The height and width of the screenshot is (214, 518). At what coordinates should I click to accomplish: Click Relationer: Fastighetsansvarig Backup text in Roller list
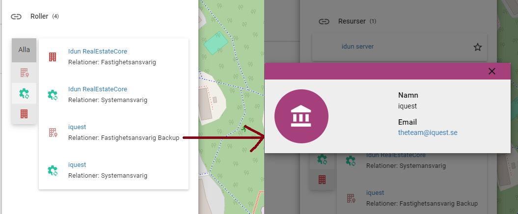pyautogui.click(x=124, y=138)
